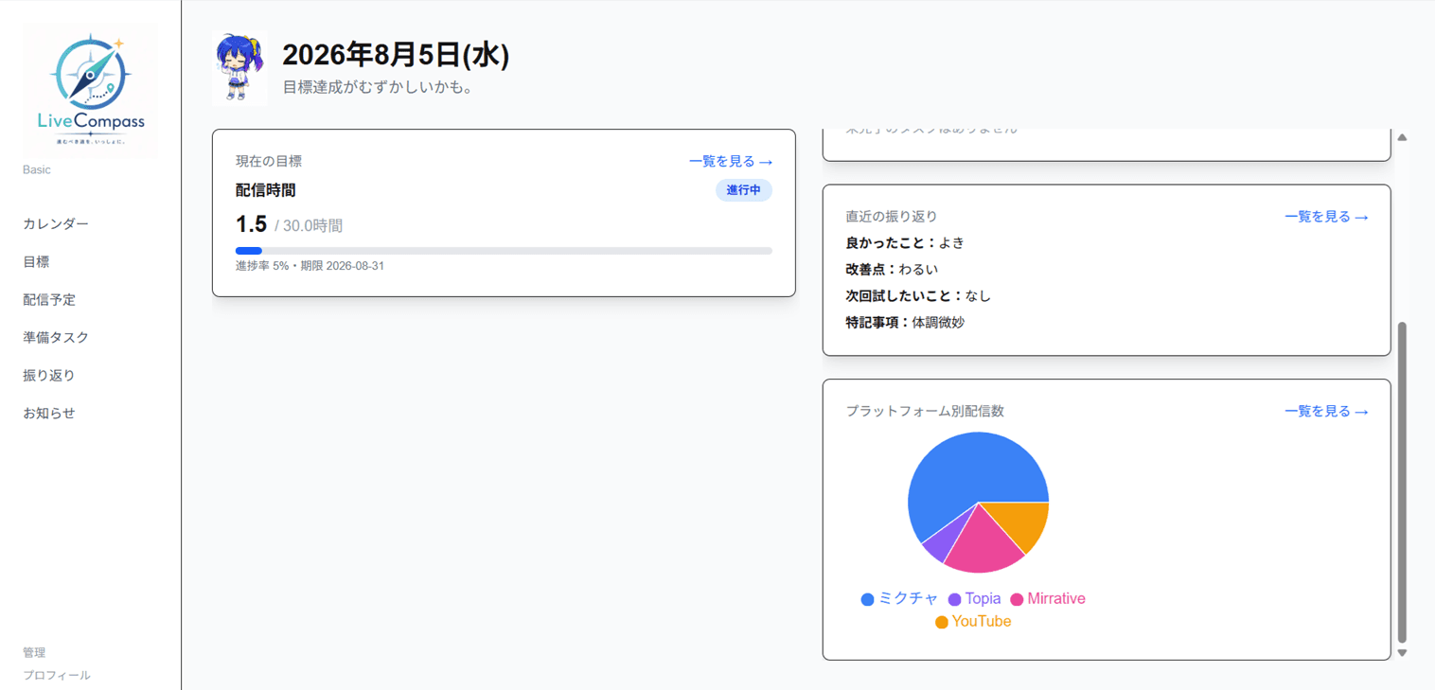This screenshot has width=1435, height=690.
Task: Click the 直近の振り返り heading
Action: click(x=892, y=217)
